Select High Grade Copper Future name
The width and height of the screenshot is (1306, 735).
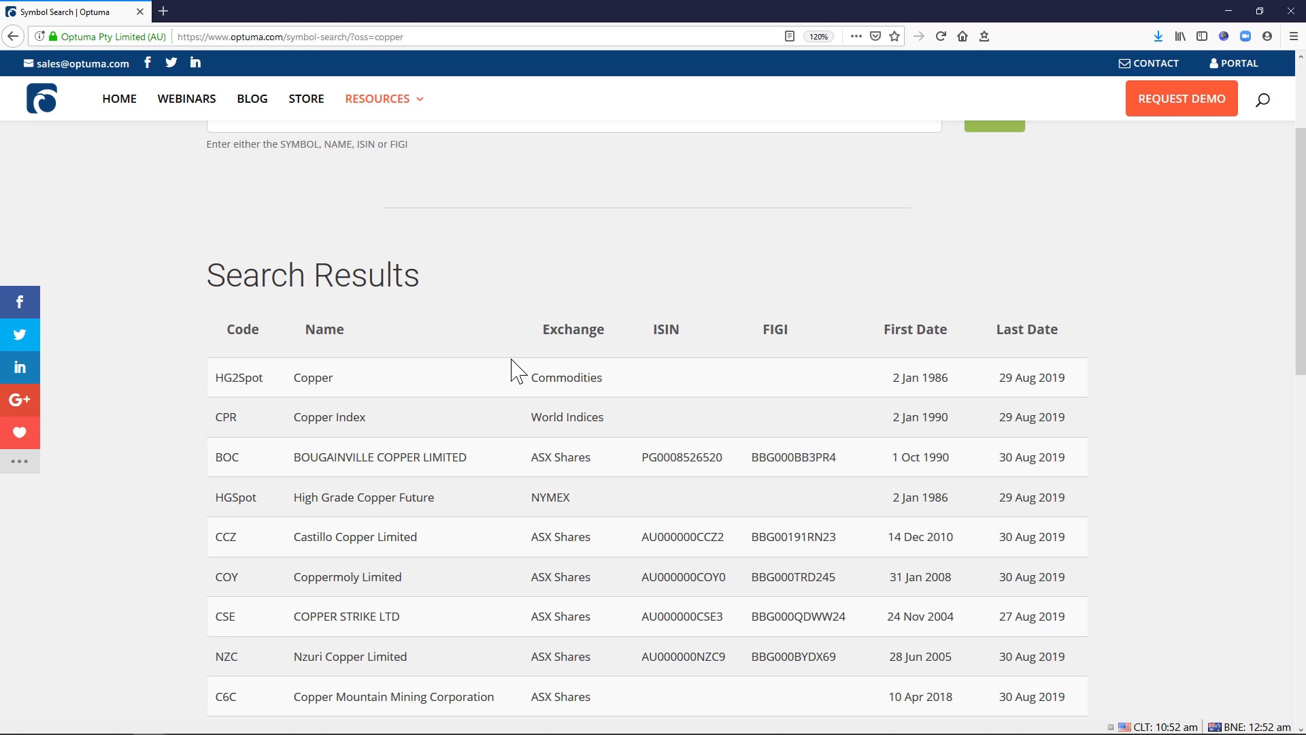[x=363, y=497]
